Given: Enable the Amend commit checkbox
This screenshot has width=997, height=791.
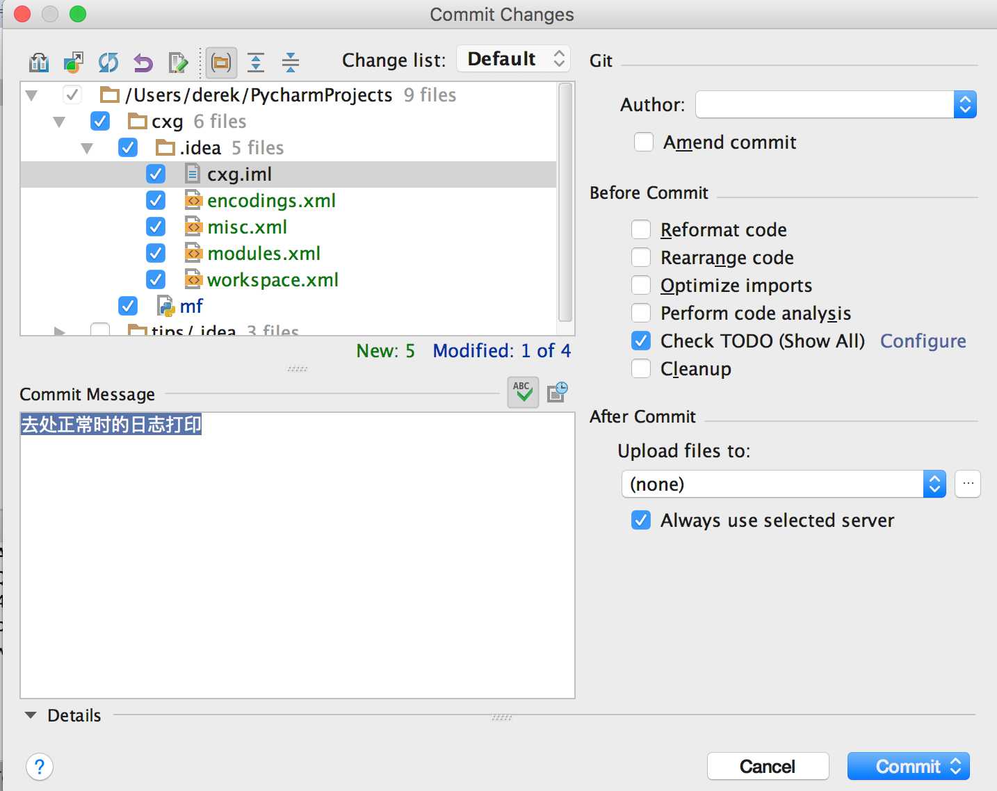Looking at the screenshot, I should (644, 142).
